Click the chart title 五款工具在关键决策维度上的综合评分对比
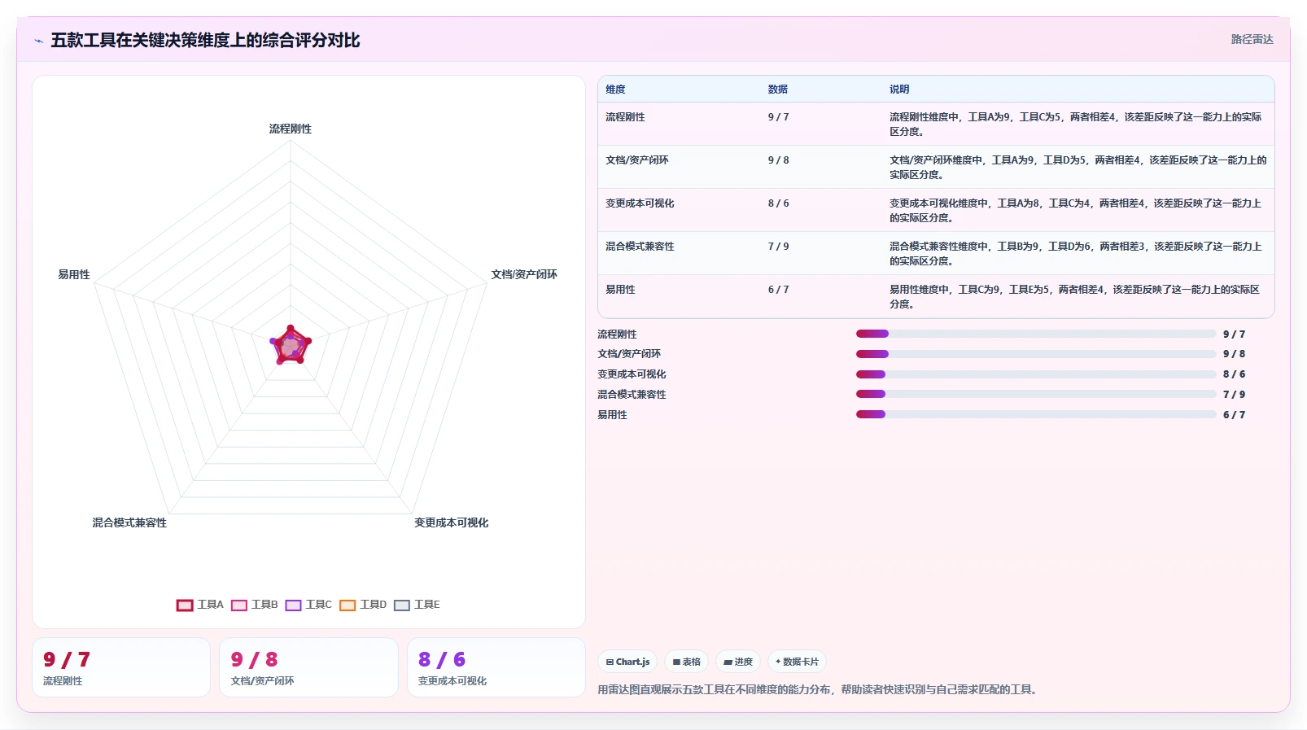 tap(205, 40)
